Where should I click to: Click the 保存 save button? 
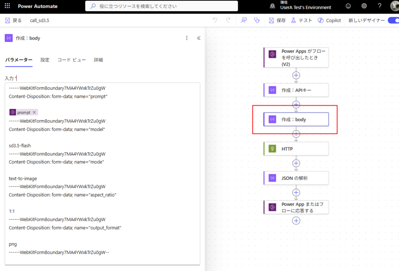coord(277,21)
